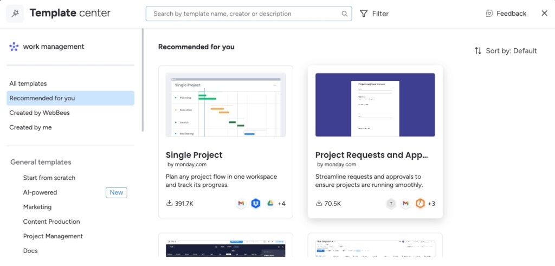Open the Docs category
555x266 pixels.
pyautogui.click(x=30, y=250)
